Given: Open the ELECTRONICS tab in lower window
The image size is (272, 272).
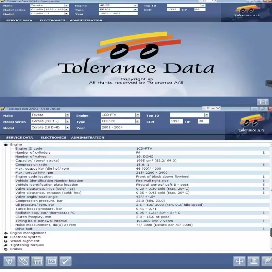Looking at the screenshot, I should [53, 138].
